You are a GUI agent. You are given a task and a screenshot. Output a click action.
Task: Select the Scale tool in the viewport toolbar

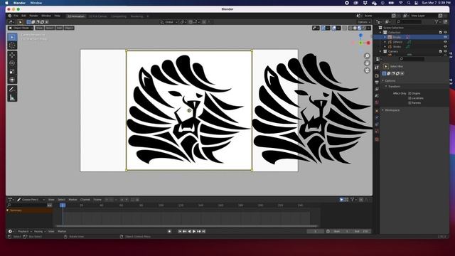(x=12, y=71)
